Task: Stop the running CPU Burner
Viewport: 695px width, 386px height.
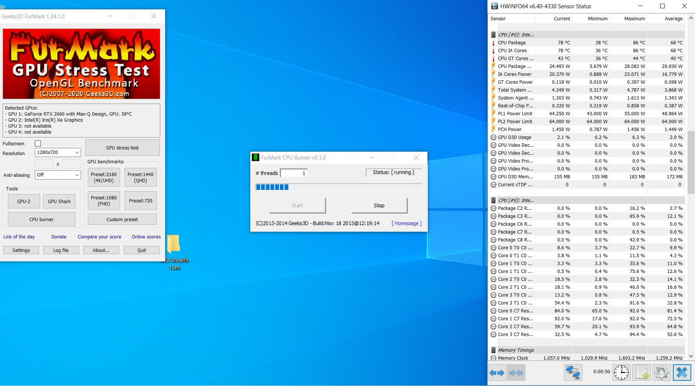Action: 379,206
